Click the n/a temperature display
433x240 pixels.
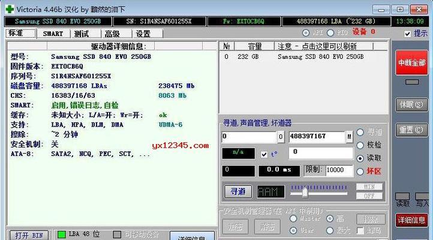point(238,154)
